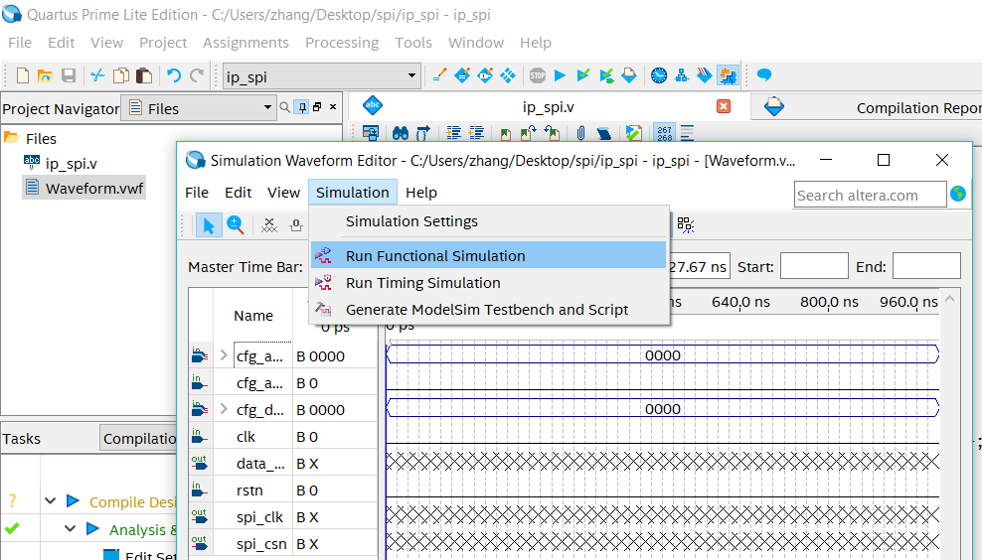Viewport: 982px width, 560px height.
Task: Click the Undo arrow icon
Action: coord(174,75)
